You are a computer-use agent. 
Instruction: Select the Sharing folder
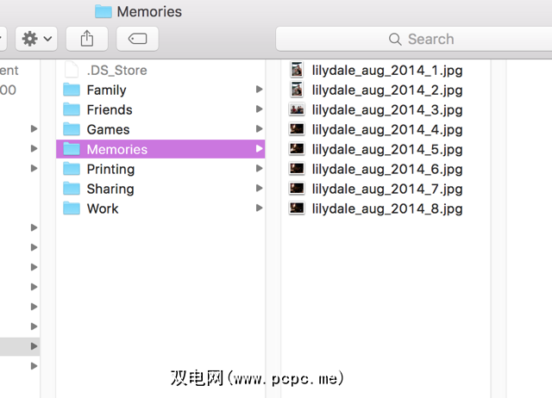(x=110, y=189)
